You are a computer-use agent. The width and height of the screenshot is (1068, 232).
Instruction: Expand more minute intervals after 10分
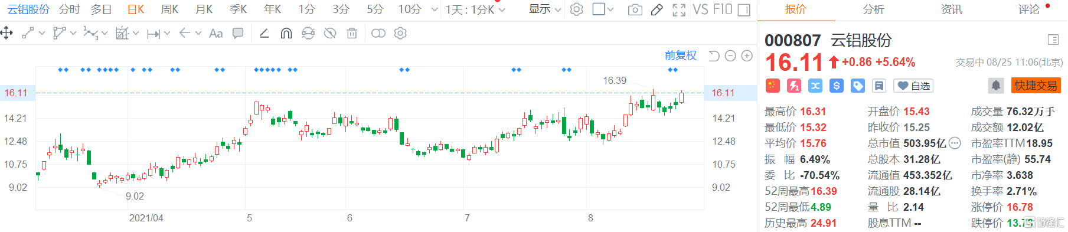(x=435, y=9)
